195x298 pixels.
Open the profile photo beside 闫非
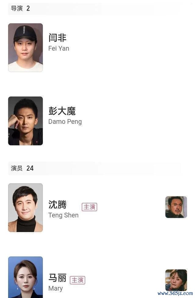26,48
